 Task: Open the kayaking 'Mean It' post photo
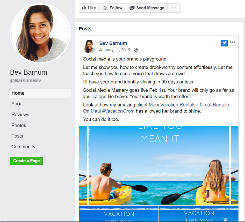159,165
